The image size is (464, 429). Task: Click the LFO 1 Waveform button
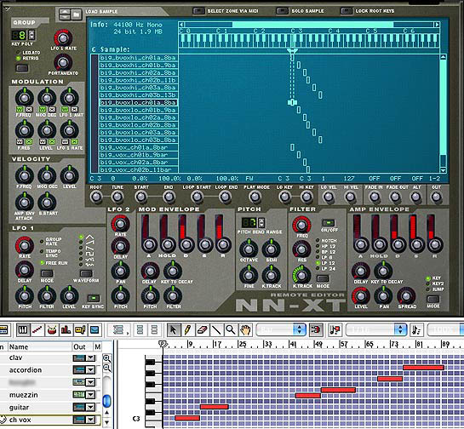[86, 273]
